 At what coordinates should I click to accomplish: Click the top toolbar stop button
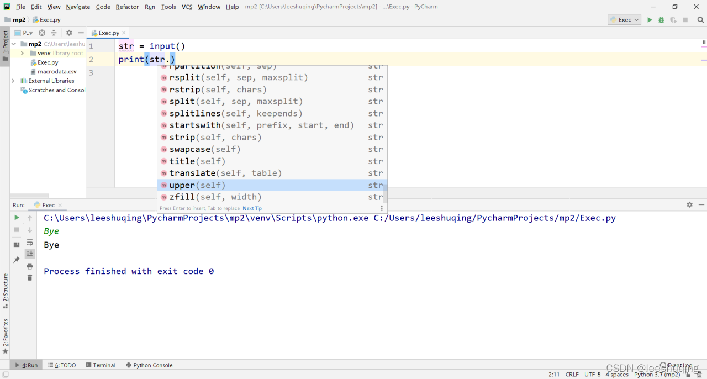[685, 20]
